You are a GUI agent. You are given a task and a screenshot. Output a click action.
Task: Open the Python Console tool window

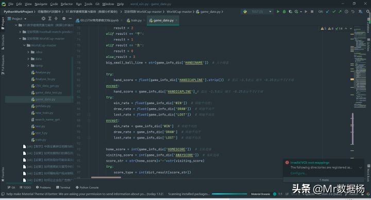[x=87, y=188]
